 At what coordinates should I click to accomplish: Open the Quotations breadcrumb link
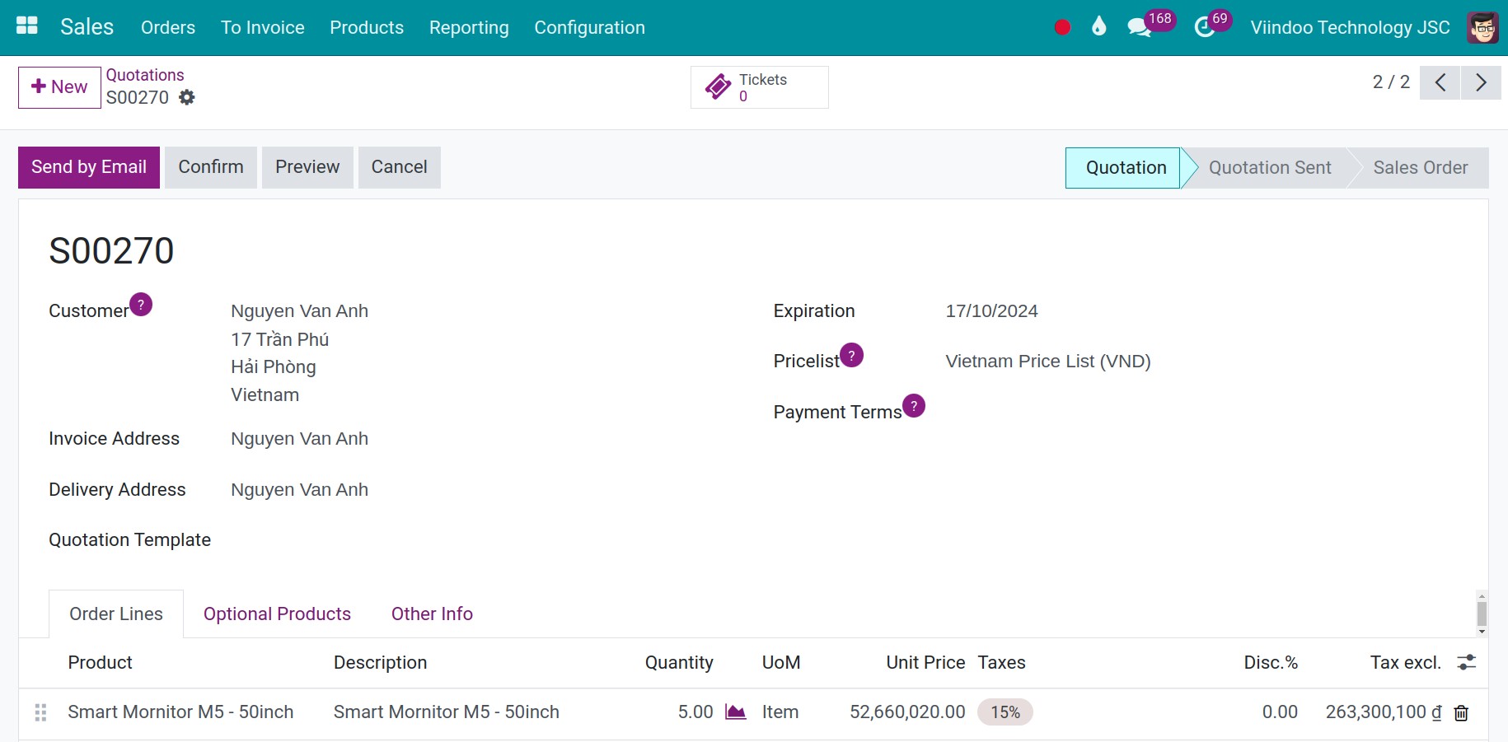(x=145, y=74)
